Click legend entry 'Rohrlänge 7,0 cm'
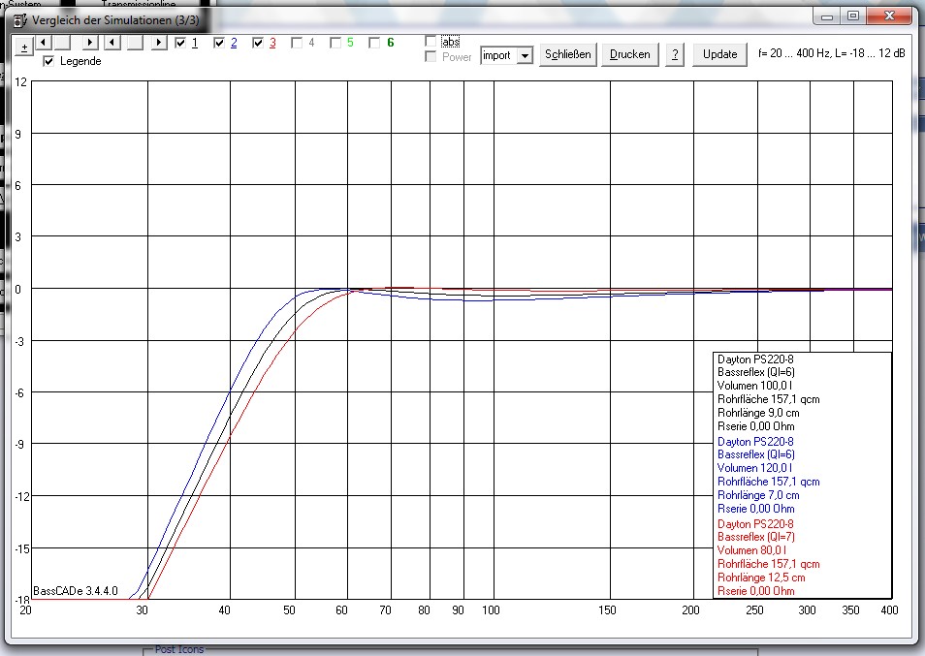The width and height of the screenshot is (925, 656). coord(758,495)
